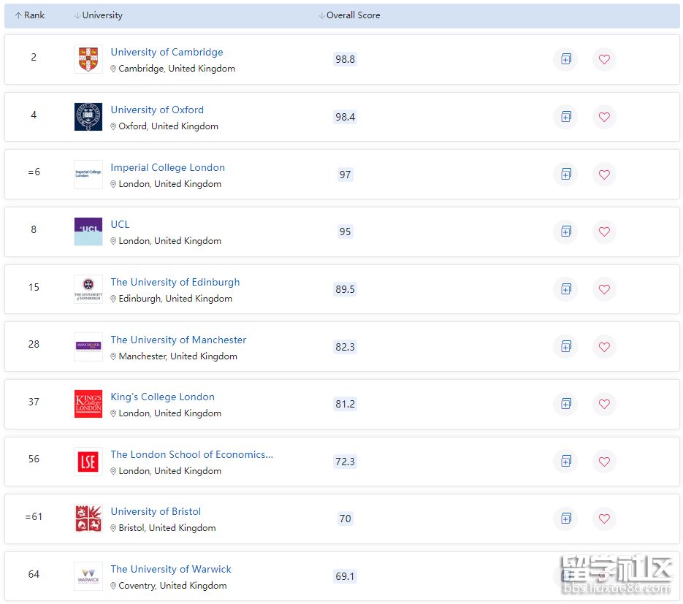Screen dimensions: 683x604
Task: Open the University of Cambridge link
Action: pyautogui.click(x=167, y=53)
